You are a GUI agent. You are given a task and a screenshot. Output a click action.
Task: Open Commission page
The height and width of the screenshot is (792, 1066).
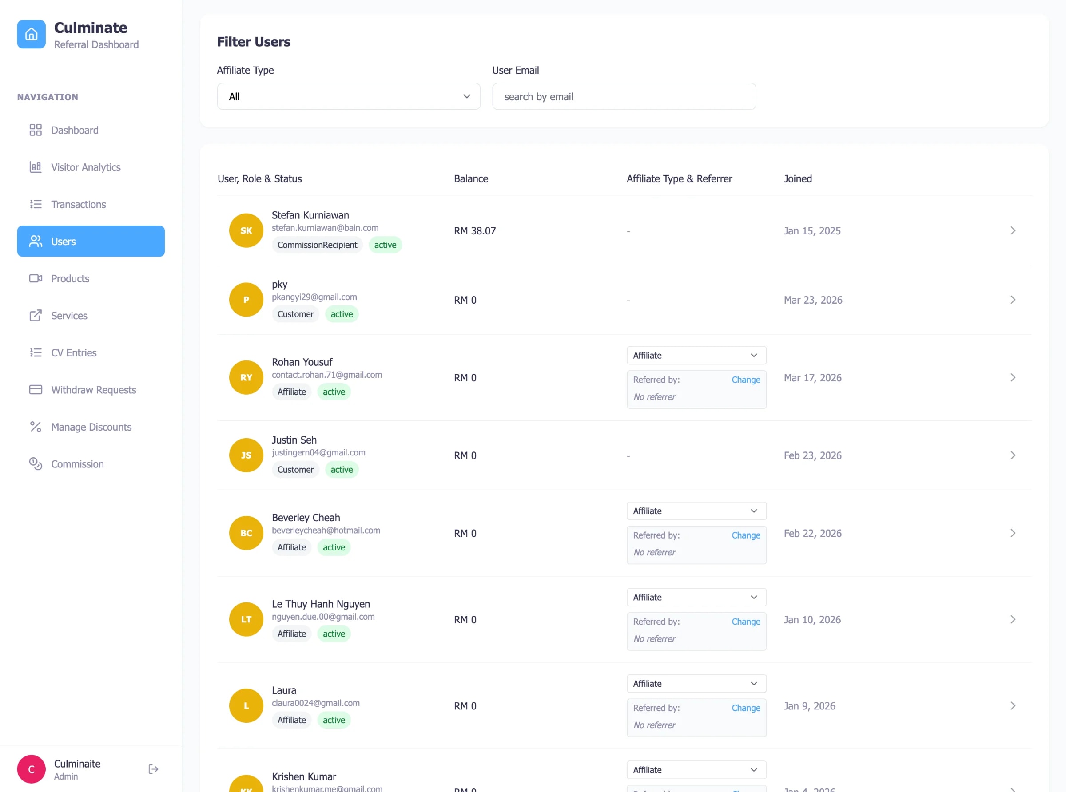click(91, 464)
